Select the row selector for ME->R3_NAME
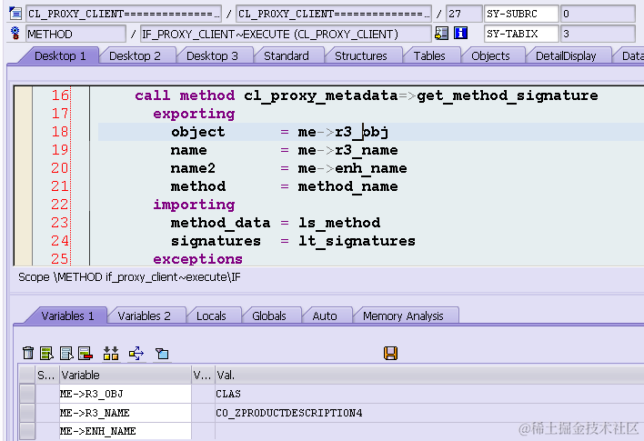 (27, 412)
